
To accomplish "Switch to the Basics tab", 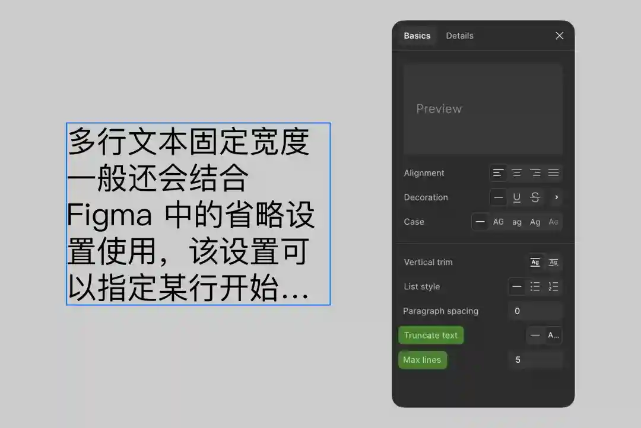I will (x=417, y=36).
